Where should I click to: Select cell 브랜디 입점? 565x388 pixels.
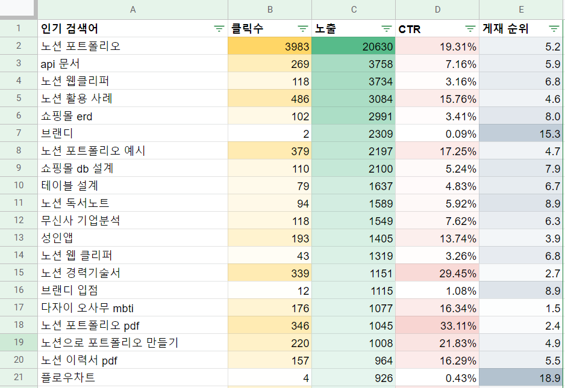click(x=133, y=290)
